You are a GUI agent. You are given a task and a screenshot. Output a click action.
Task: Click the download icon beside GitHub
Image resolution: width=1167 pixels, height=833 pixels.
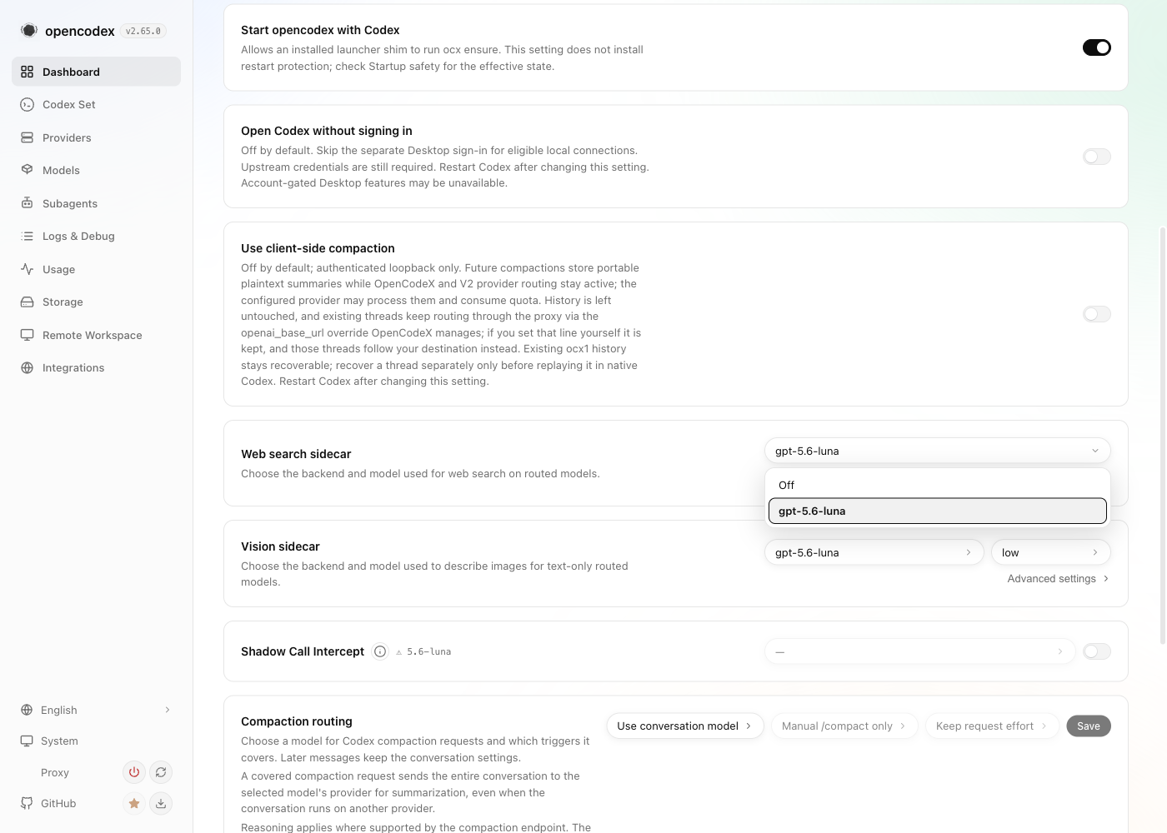pyautogui.click(x=161, y=804)
